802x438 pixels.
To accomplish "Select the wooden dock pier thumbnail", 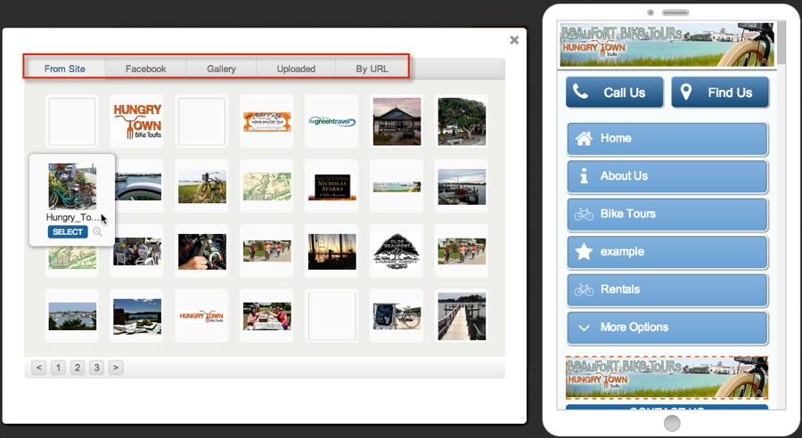I will click(462, 316).
